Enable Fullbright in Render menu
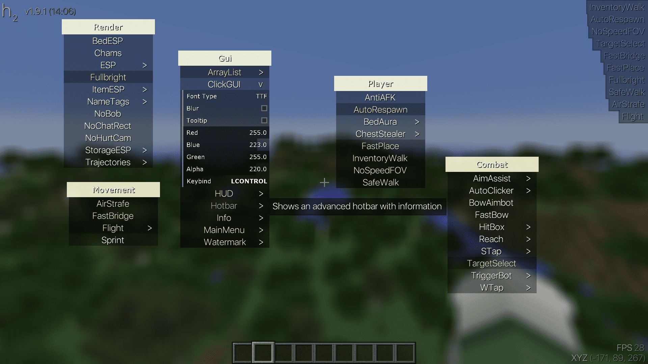Screen dimensions: 648x364 click(x=109, y=77)
